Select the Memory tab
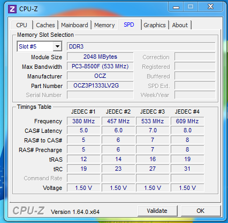 tap(104, 25)
